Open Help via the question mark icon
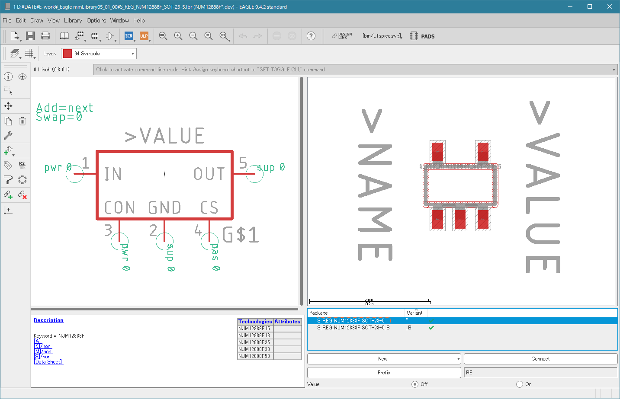The height and width of the screenshot is (399, 620). tap(311, 36)
